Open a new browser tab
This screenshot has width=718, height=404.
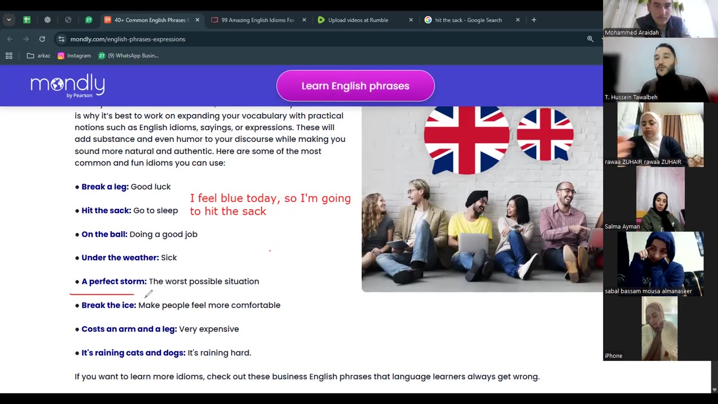click(x=533, y=20)
